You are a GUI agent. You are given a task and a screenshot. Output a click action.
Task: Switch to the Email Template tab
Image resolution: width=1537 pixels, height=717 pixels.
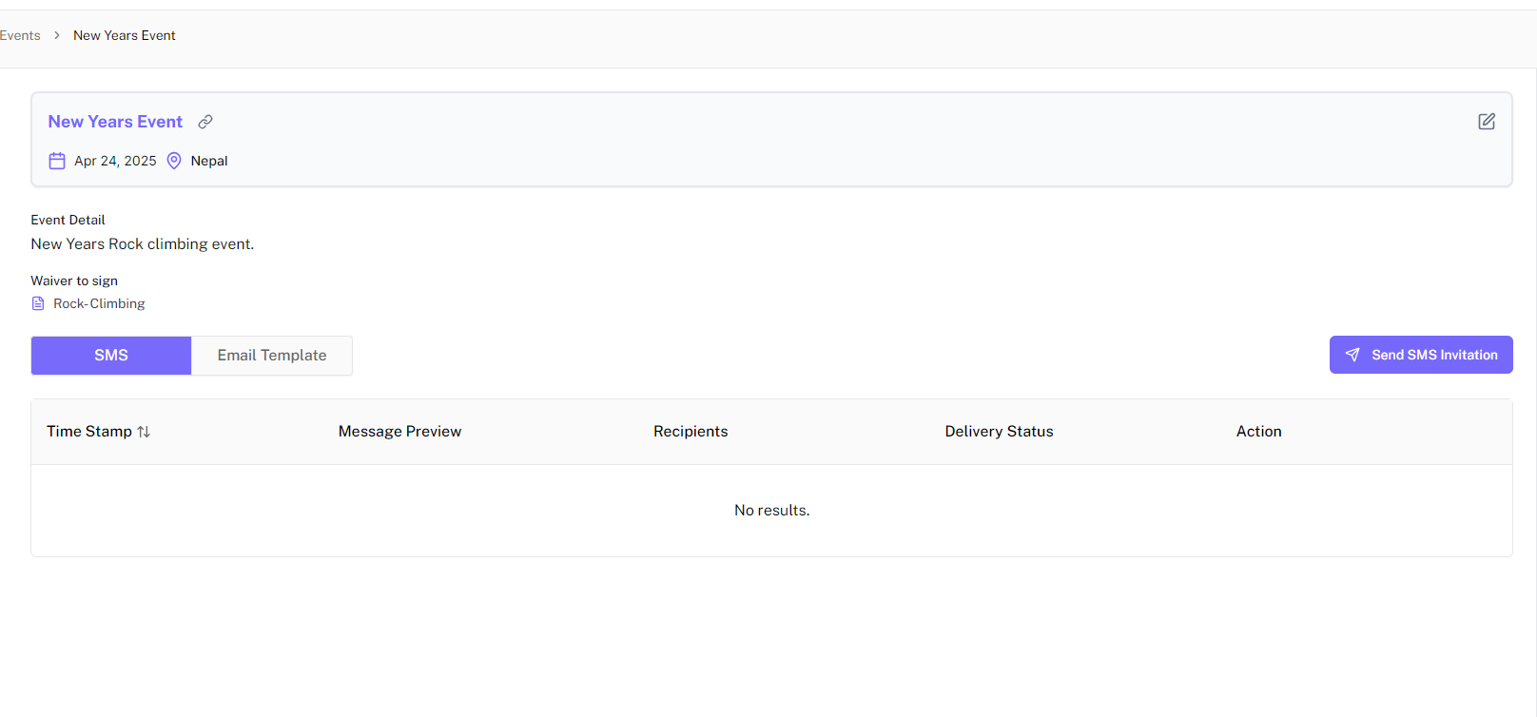[x=272, y=355]
